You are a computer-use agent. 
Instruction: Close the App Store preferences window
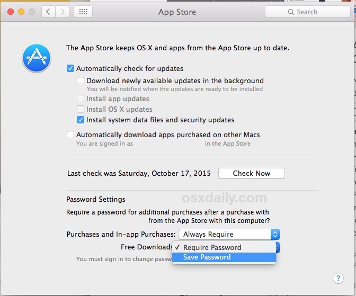[x=11, y=12]
